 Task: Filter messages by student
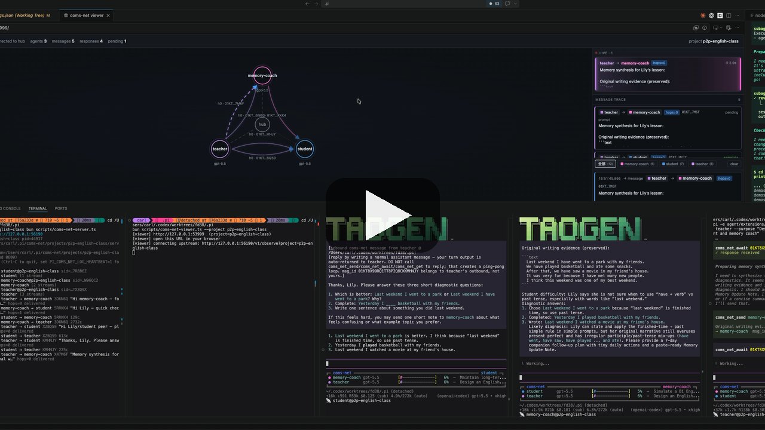673,164
